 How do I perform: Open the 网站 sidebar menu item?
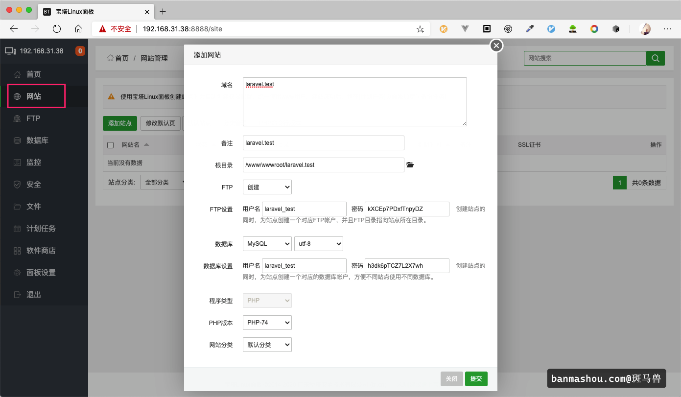(44, 96)
